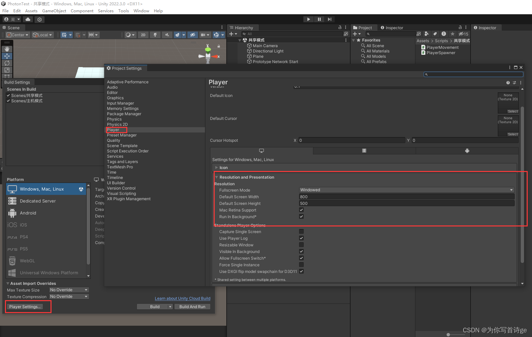Open the GameObject menu
This screenshot has height=337, width=532.
pos(54,11)
